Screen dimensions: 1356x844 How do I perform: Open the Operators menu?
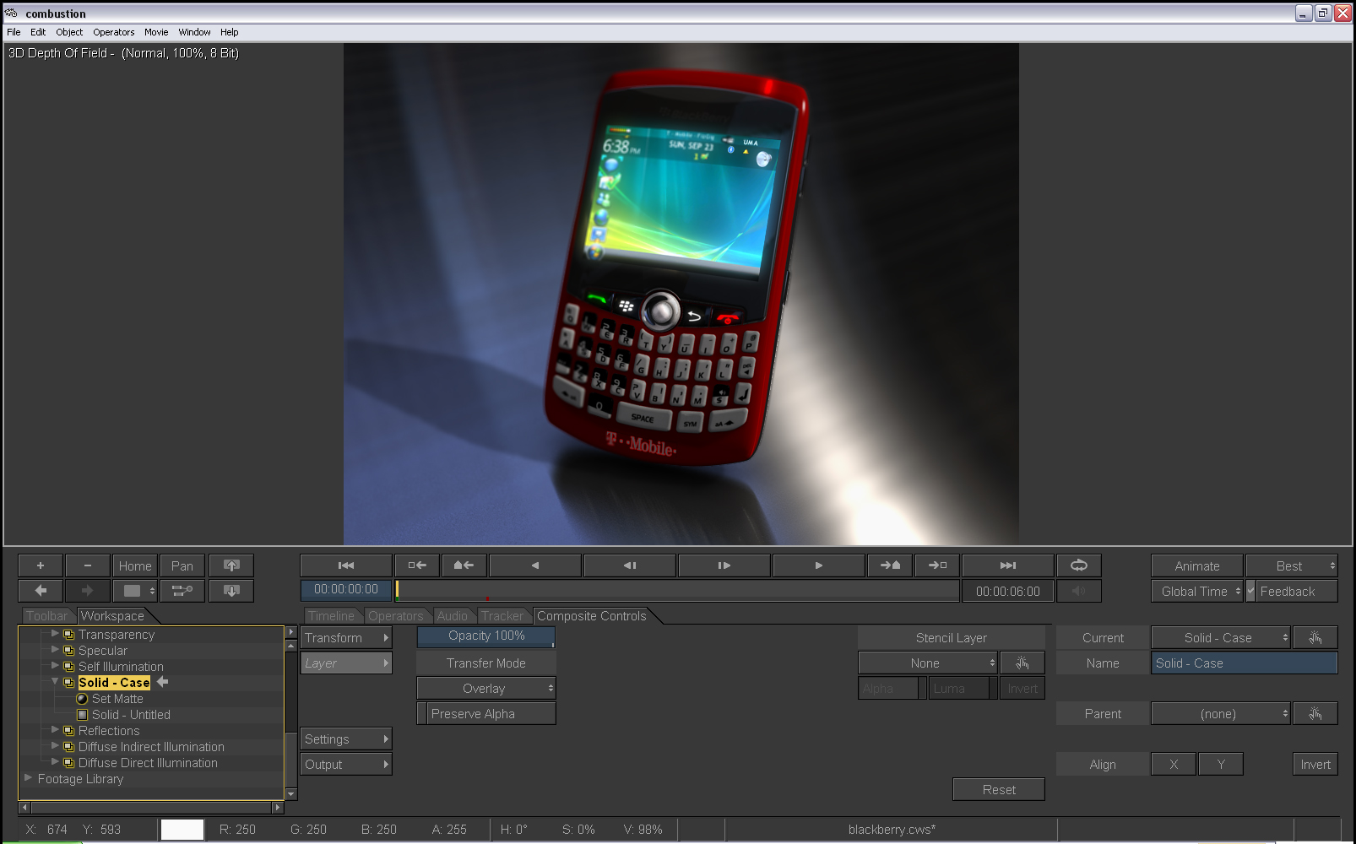tap(114, 32)
